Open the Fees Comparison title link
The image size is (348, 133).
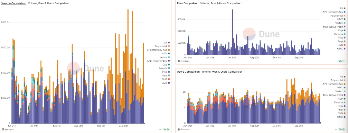click(x=188, y=3)
